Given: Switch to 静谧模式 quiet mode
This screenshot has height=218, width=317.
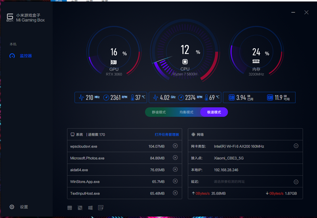Looking at the screenshot, I should click(x=159, y=112).
